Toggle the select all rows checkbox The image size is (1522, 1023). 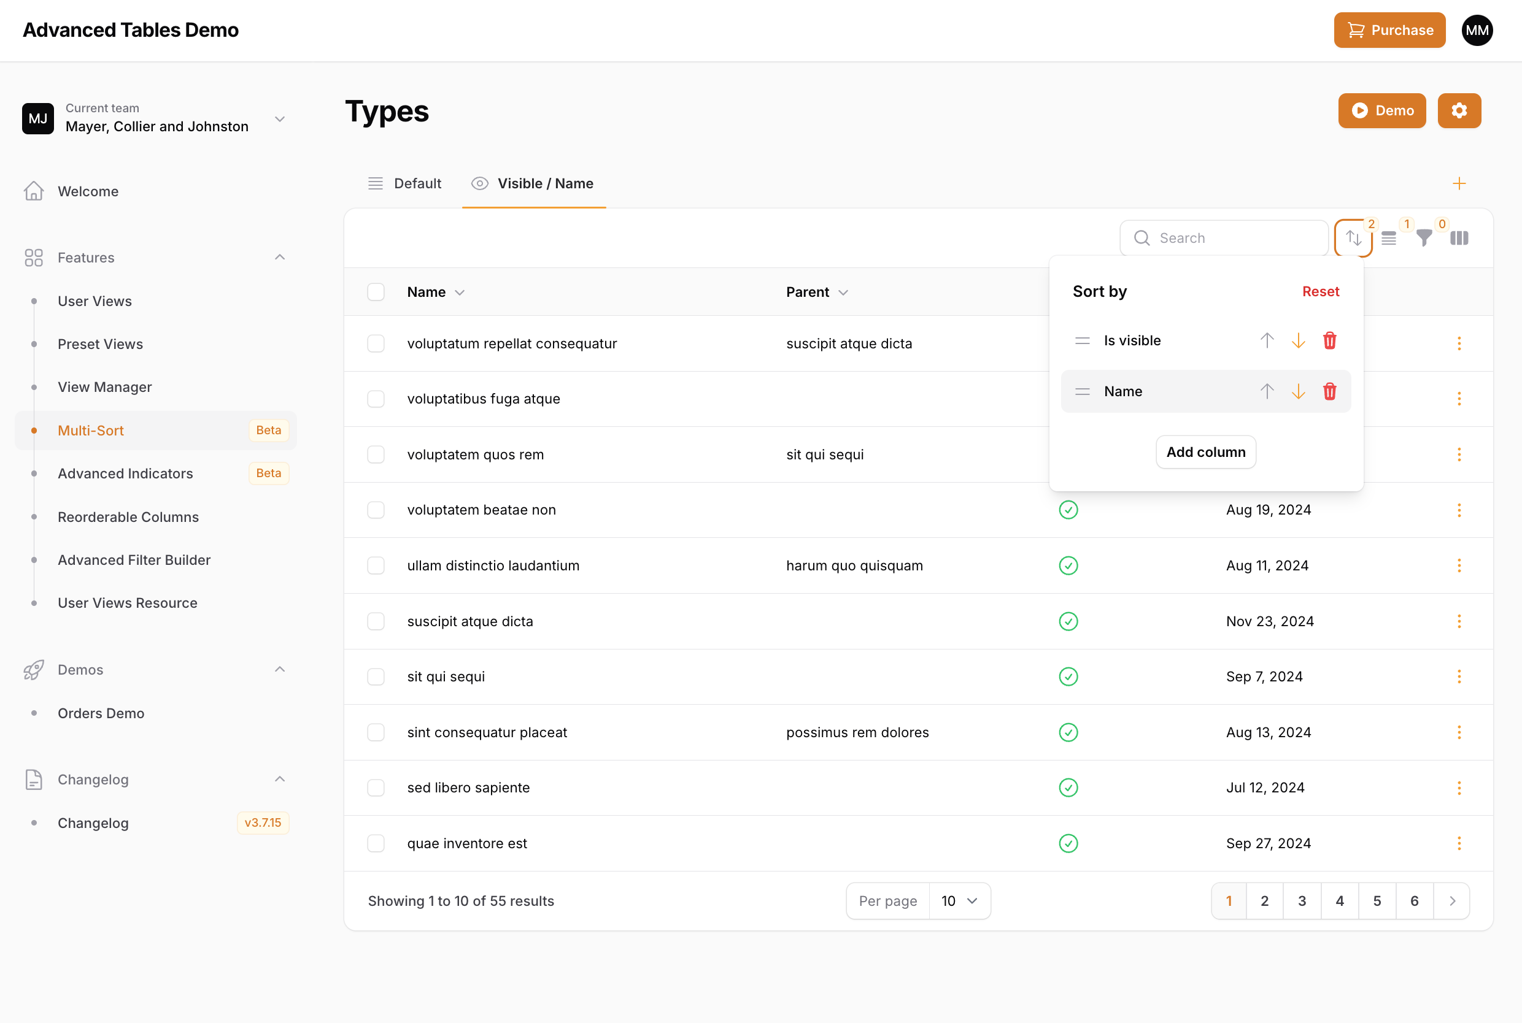[377, 291]
